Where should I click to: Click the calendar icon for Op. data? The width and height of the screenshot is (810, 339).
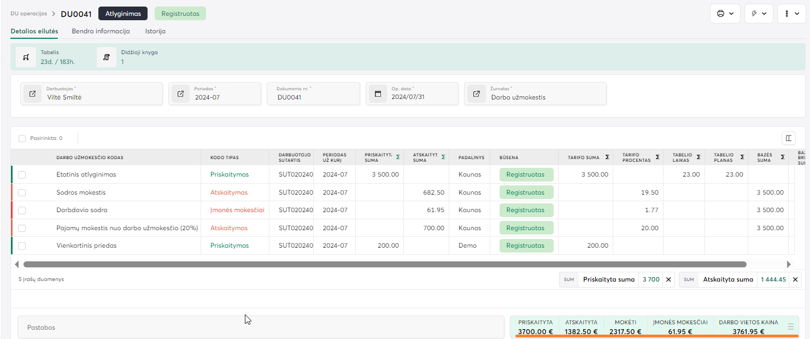pos(377,94)
